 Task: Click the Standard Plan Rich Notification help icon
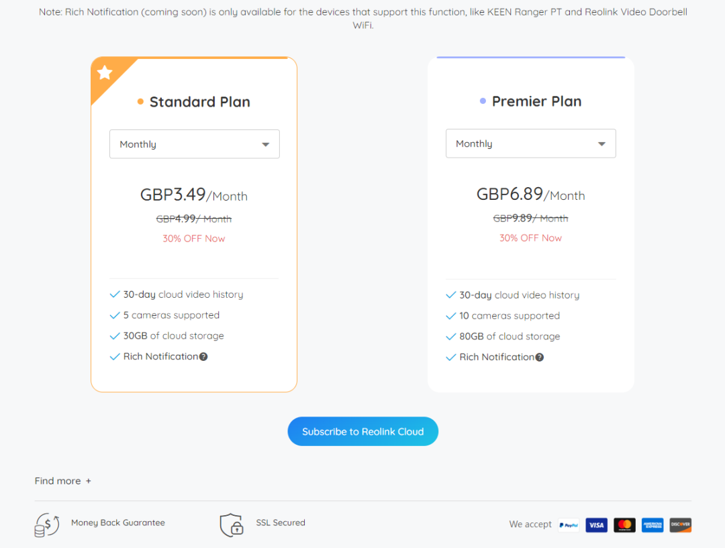tap(203, 357)
